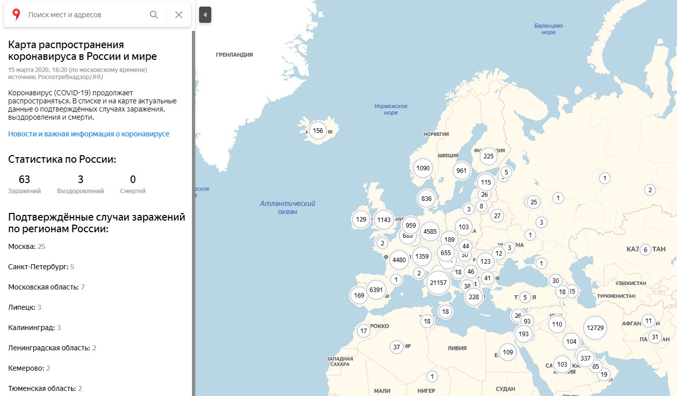Viewport: 677px width, 396px height.
Task: Select Czech marker showing 189
Action: [x=449, y=239]
